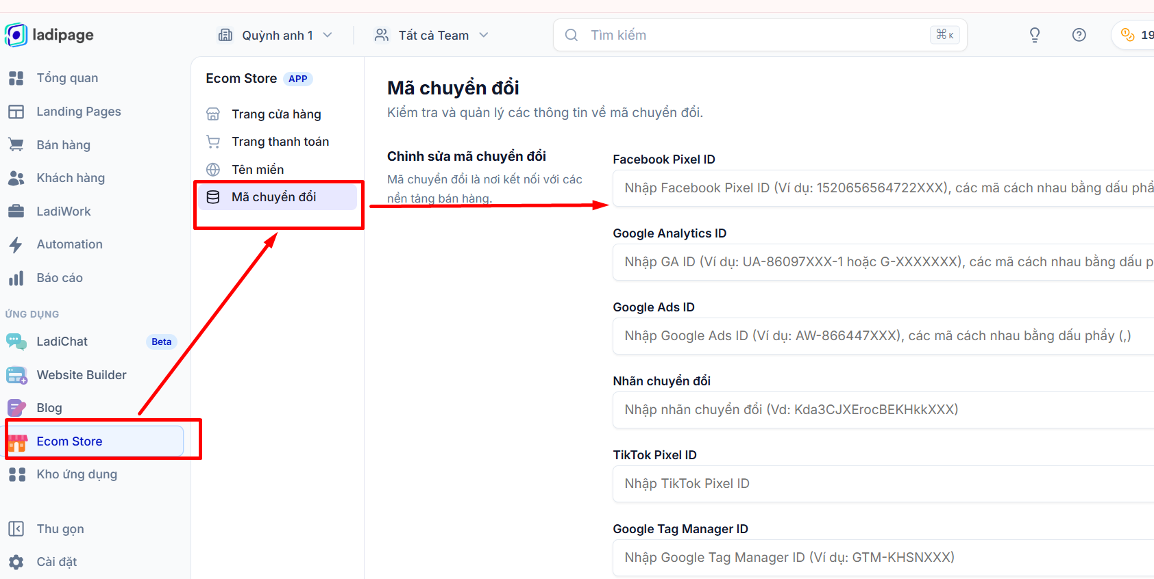Click the 'Chỉnh sửa mã chuyển đổi' heading
Viewport: 1154px width, 579px height.
[467, 156]
